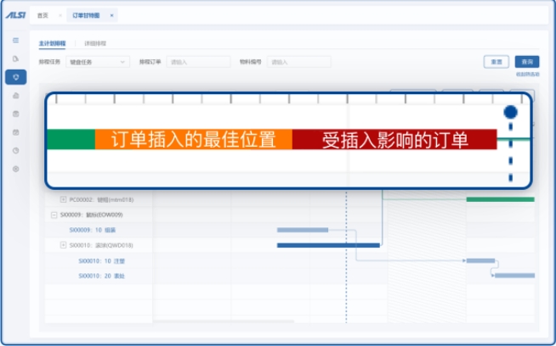The height and width of the screenshot is (346, 556).
Task: Select the highlighted blue scheduling sidebar icon
Action: [x=15, y=77]
